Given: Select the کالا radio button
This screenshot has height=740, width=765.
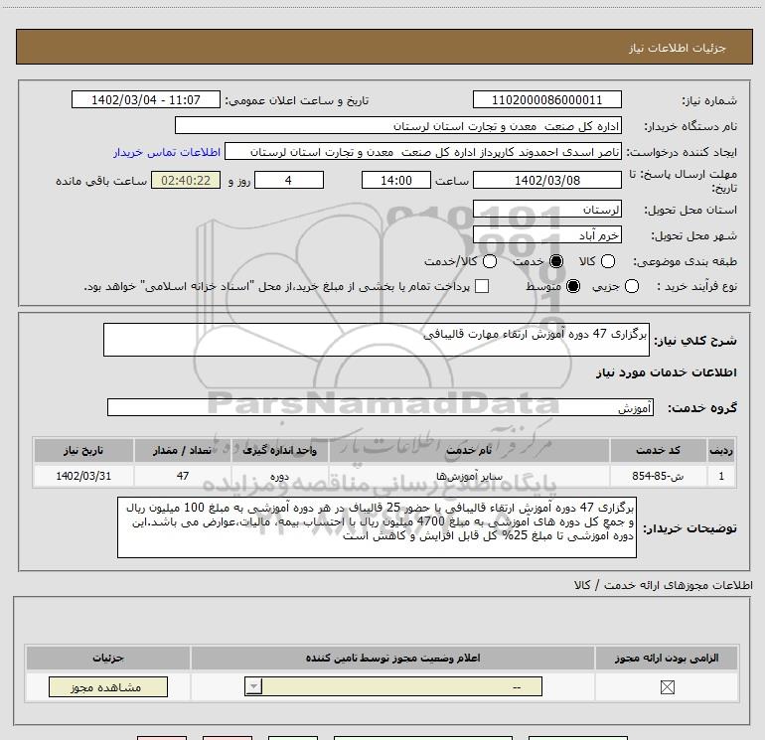Looking at the screenshot, I should (608, 261).
